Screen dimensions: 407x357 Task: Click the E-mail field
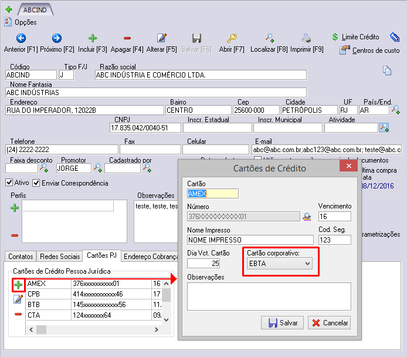pos(327,149)
